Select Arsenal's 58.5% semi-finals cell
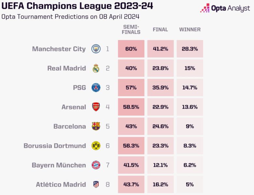 131,107
